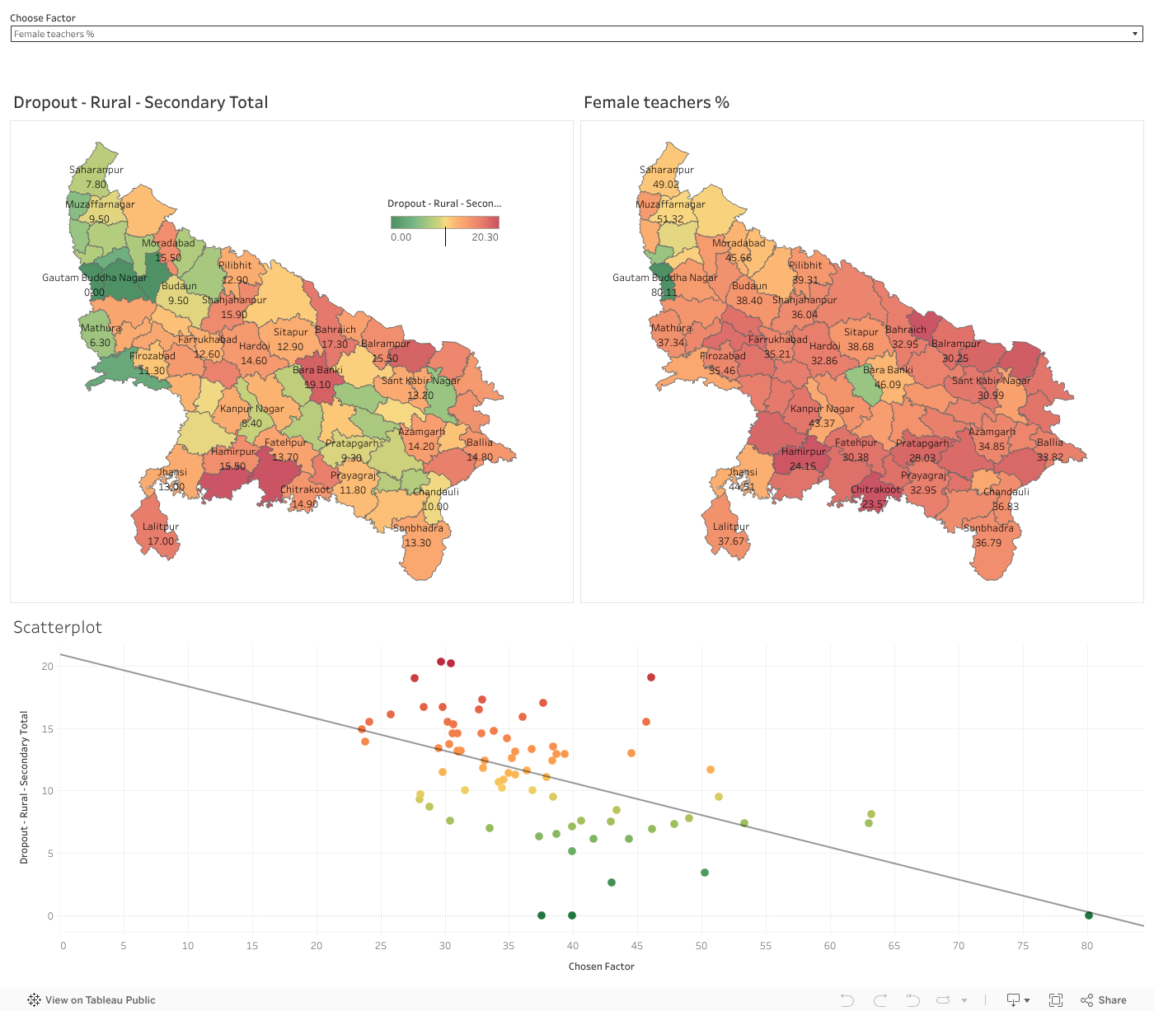Select the Scatterplot title
1154x1011 pixels.
(x=58, y=627)
